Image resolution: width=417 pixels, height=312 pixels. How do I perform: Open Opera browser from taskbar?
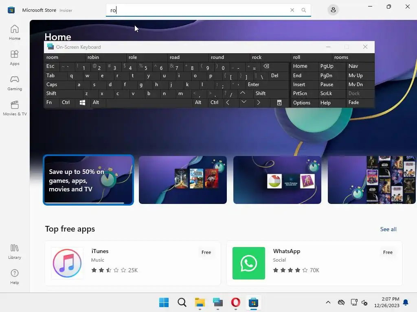click(x=236, y=302)
